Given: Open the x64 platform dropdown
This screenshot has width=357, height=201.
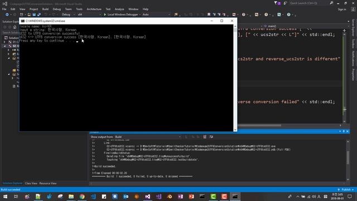Looking at the screenshot, I should tap(89, 15).
